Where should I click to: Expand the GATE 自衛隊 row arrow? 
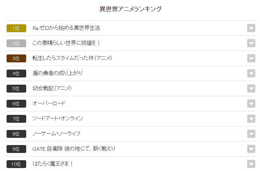click(251, 149)
